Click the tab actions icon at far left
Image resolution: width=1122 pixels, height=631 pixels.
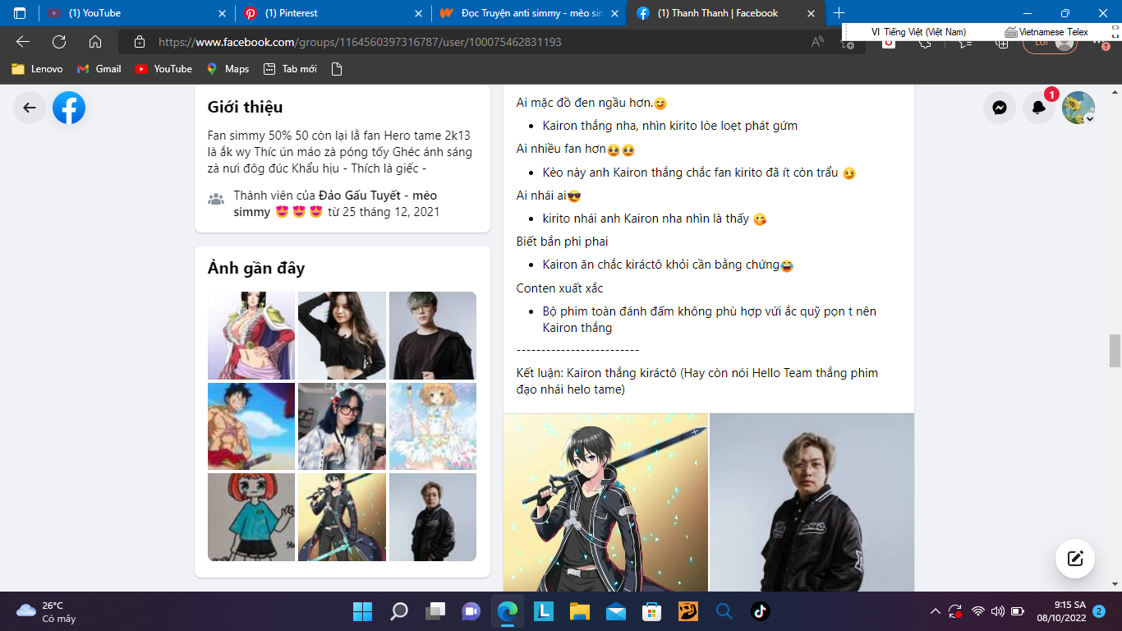coord(20,13)
